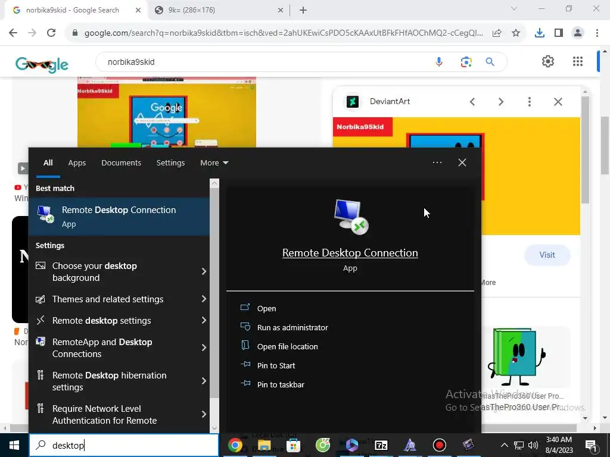
Task: Switch to the 9k= (286×176) tab
Action: coord(219,10)
